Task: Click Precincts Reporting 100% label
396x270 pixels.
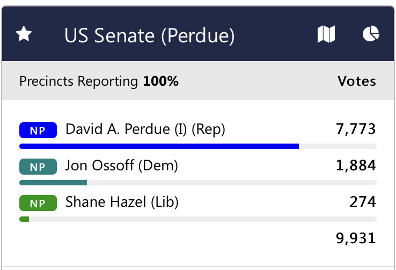Action: [x=99, y=81]
